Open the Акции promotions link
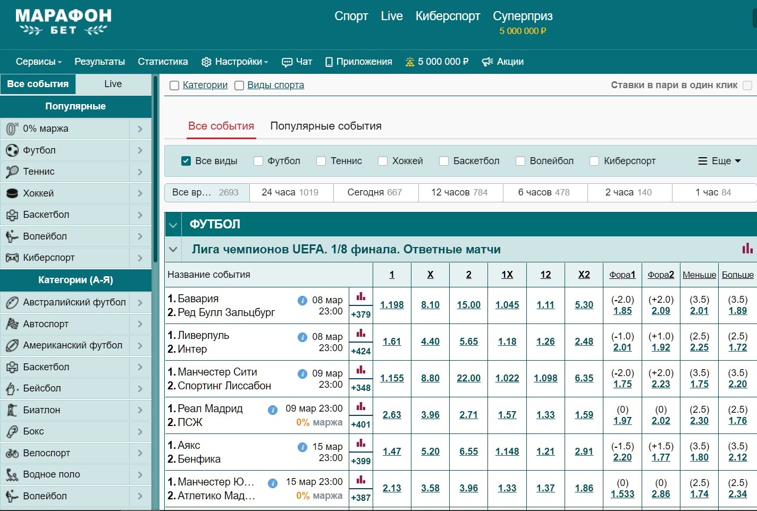 tap(503, 62)
